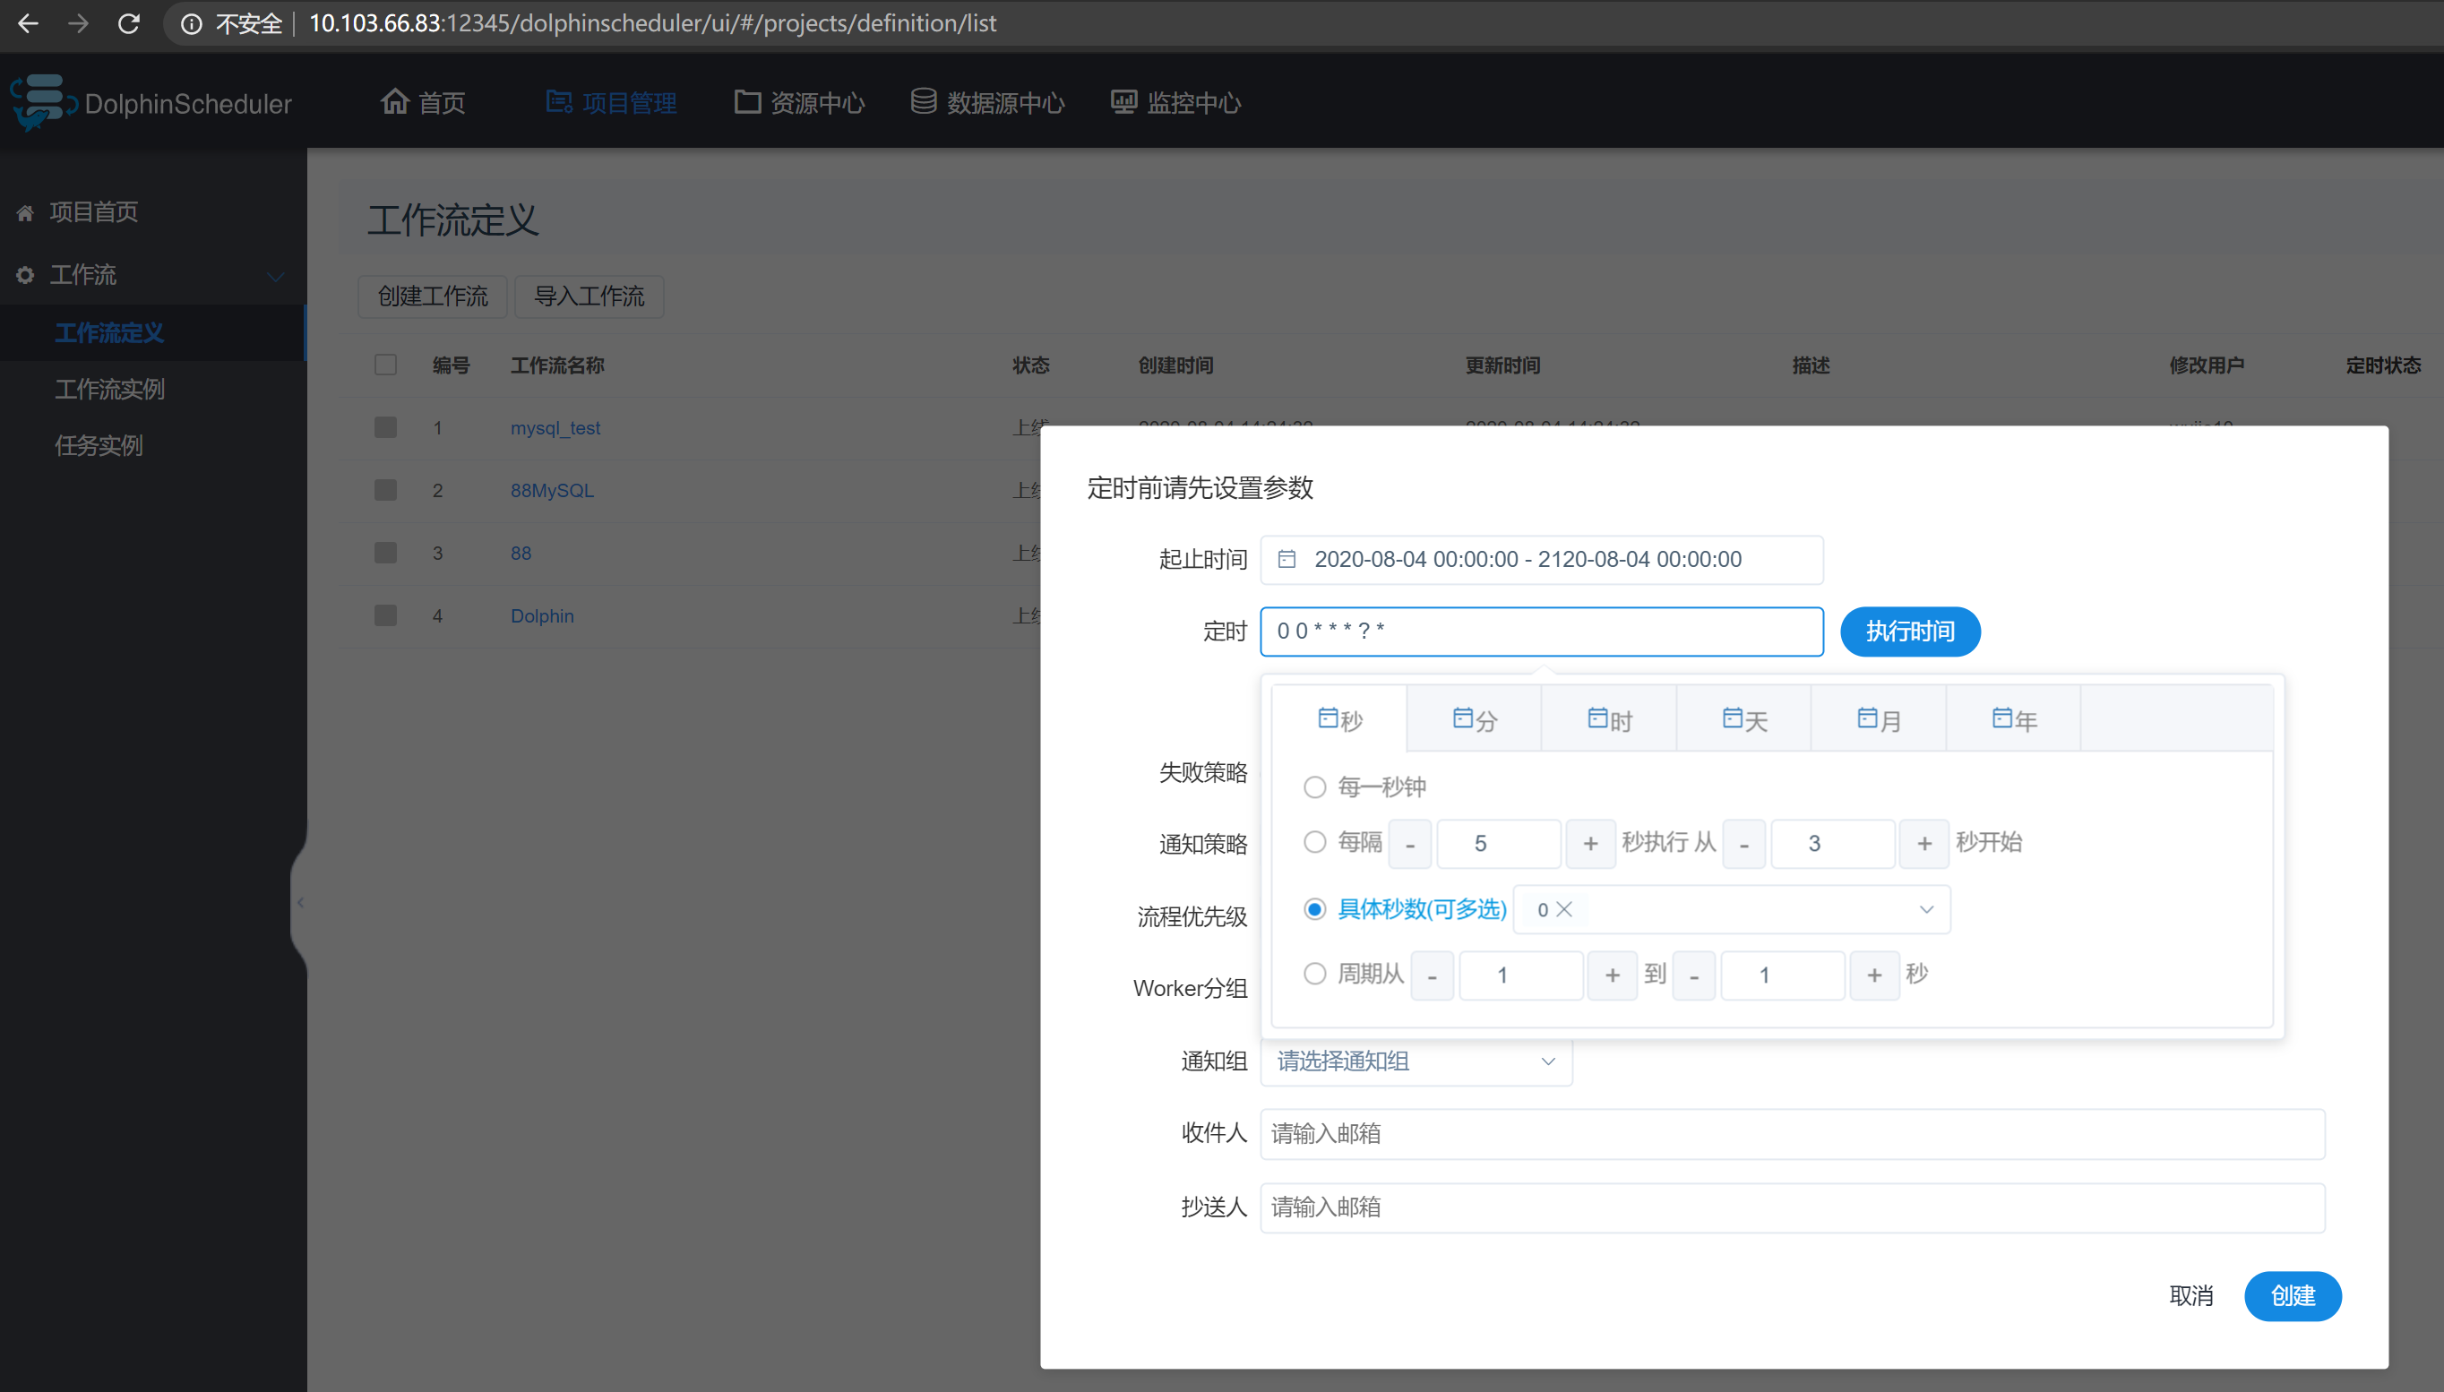Select the header select-all checkbox

pyautogui.click(x=385, y=365)
